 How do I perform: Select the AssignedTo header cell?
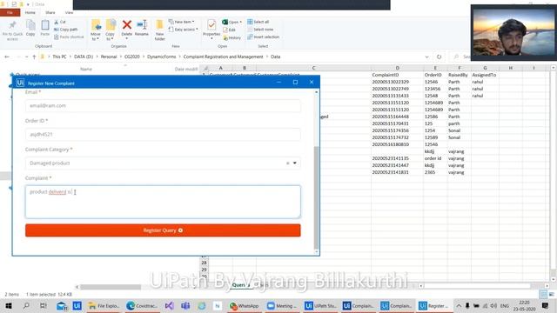(484, 75)
